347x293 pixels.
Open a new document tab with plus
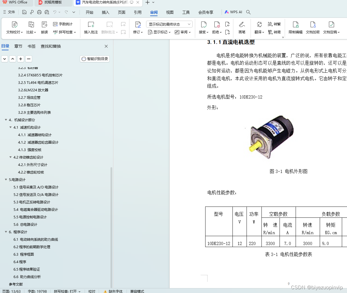(x=147, y=3)
